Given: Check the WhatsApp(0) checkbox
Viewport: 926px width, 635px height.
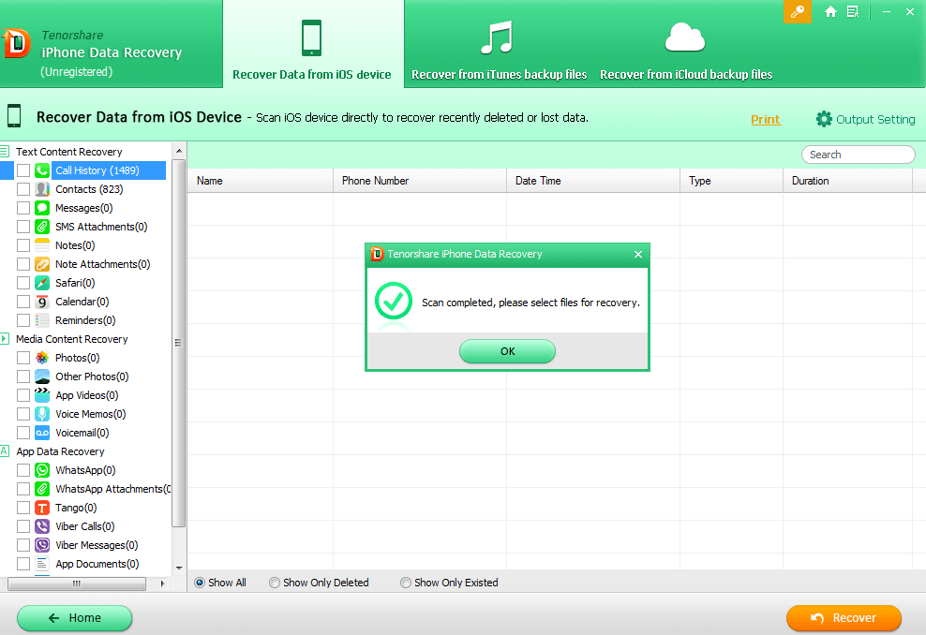Looking at the screenshot, I should coord(23,470).
